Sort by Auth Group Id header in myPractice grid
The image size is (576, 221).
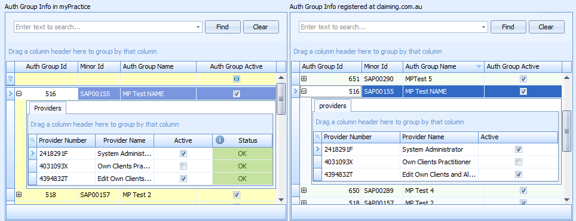(46, 67)
